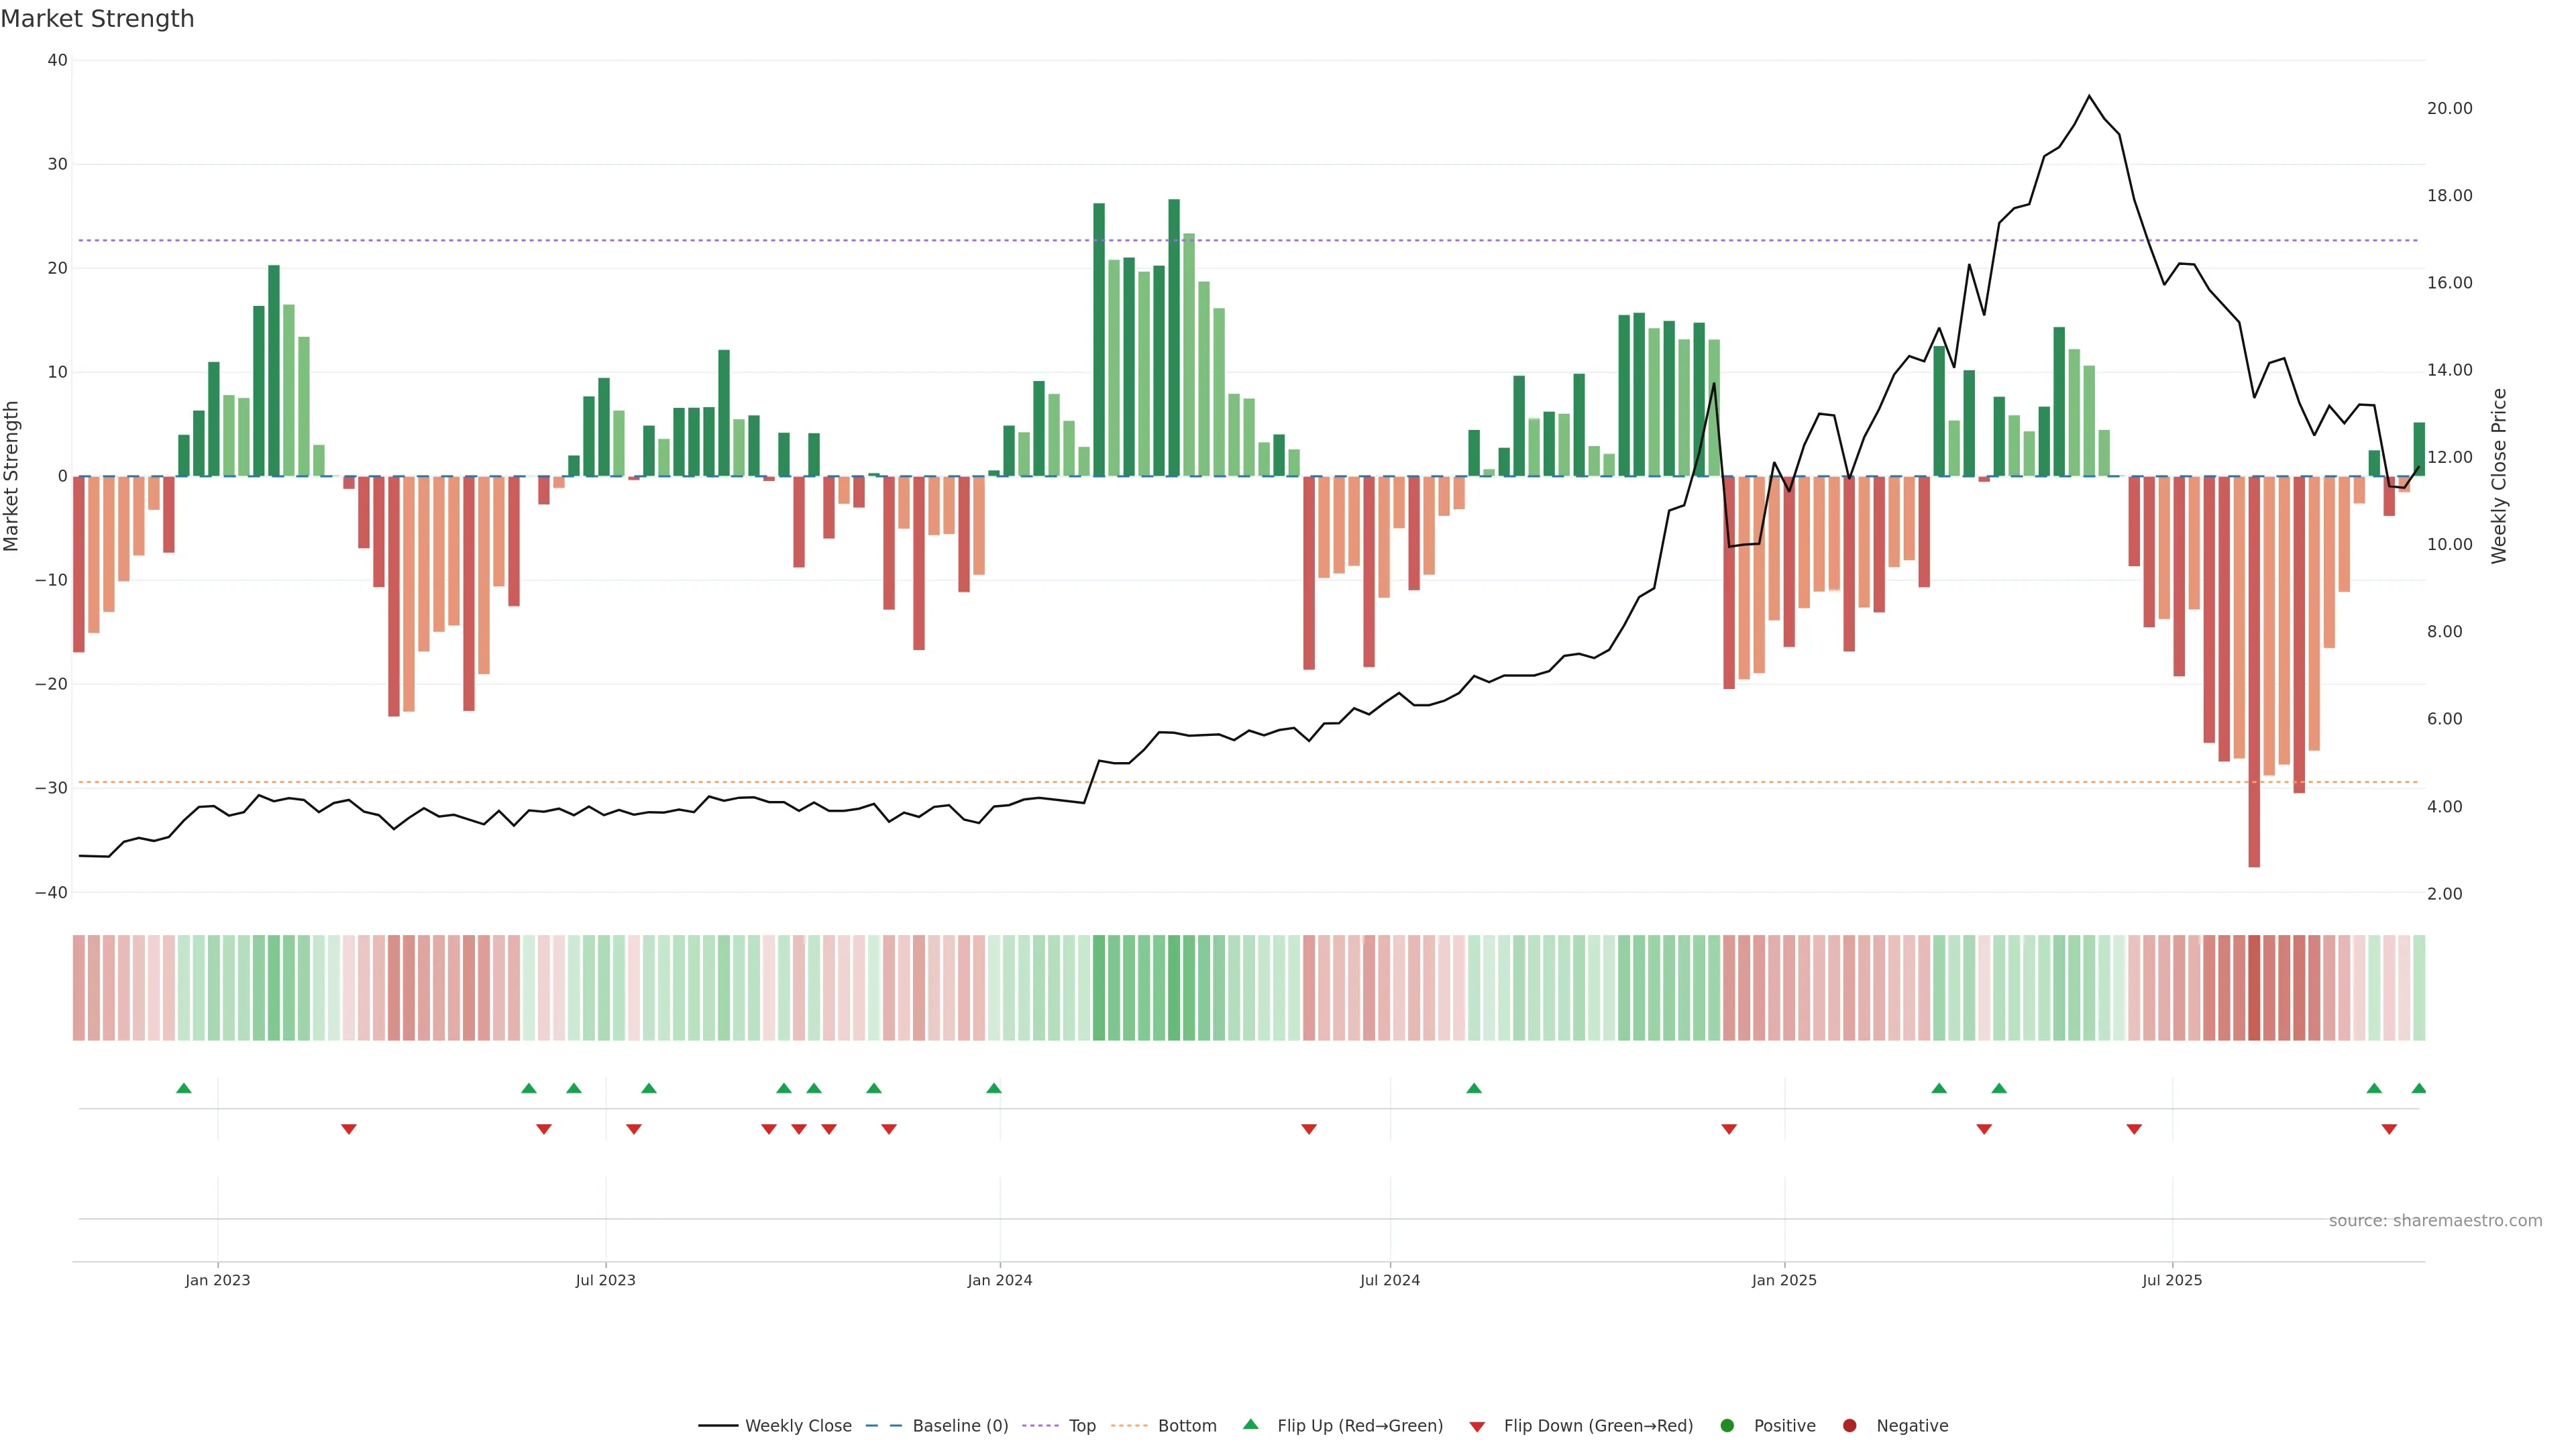Click the dark red Negative legend dot
Image resolution: width=2576 pixels, height=1449 pixels.
(1849, 1426)
